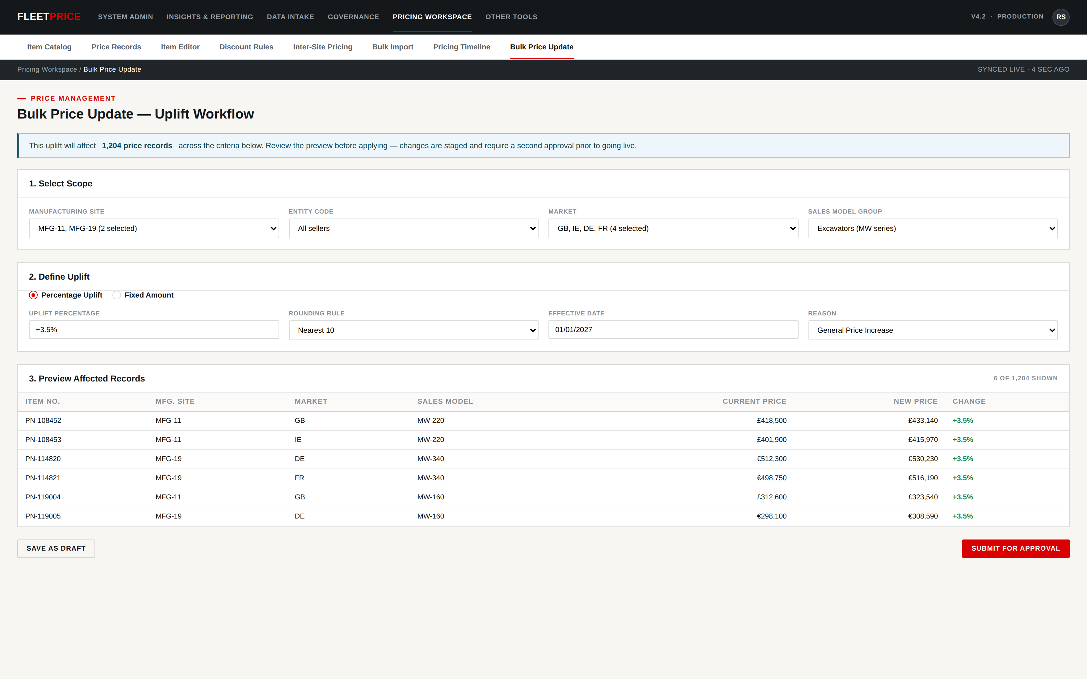Click item number PN-119005
This screenshot has width=1087, height=679.
[x=43, y=516]
